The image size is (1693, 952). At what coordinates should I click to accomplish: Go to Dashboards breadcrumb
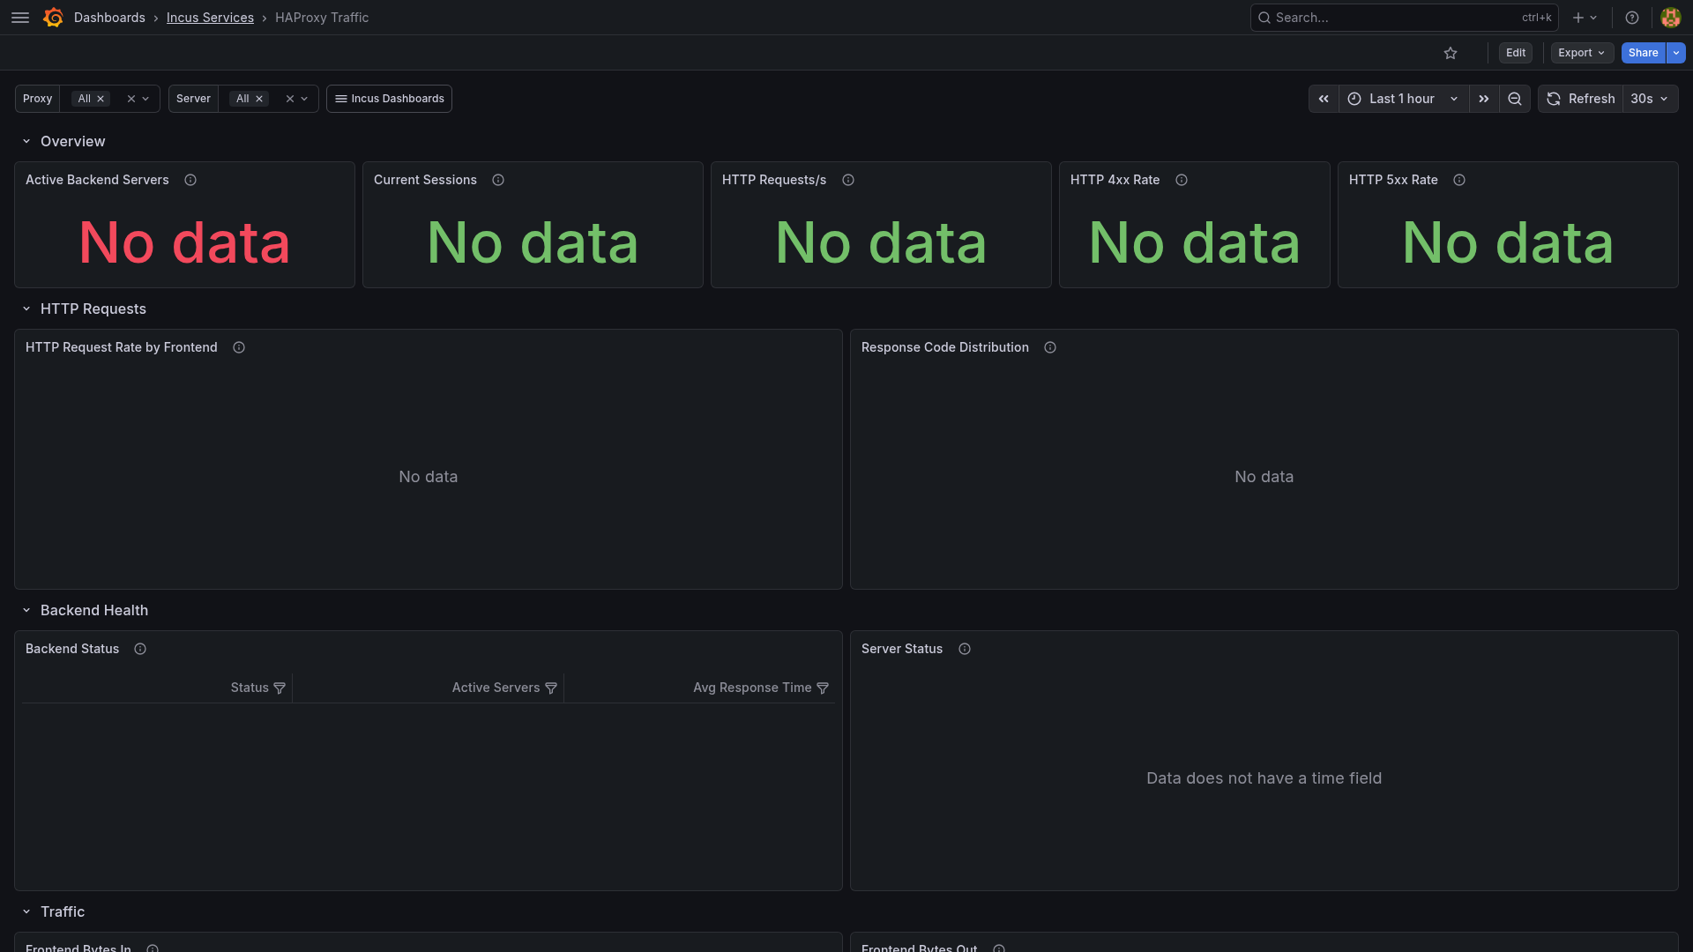(x=109, y=18)
